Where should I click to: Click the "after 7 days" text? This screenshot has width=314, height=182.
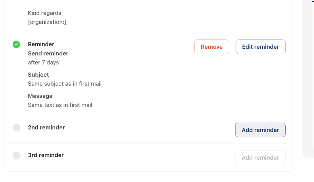click(x=43, y=63)
